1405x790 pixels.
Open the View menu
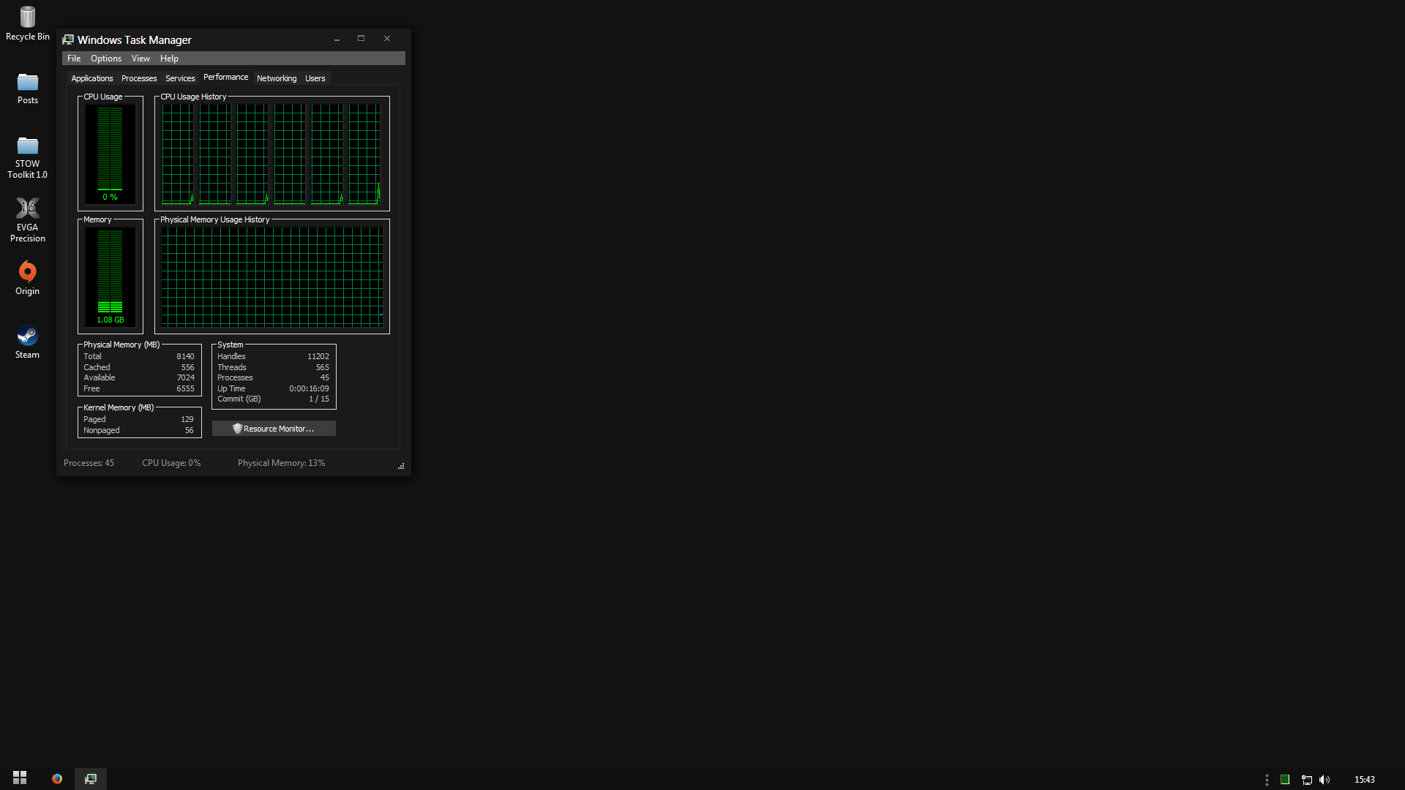click(x=140, y=59)
